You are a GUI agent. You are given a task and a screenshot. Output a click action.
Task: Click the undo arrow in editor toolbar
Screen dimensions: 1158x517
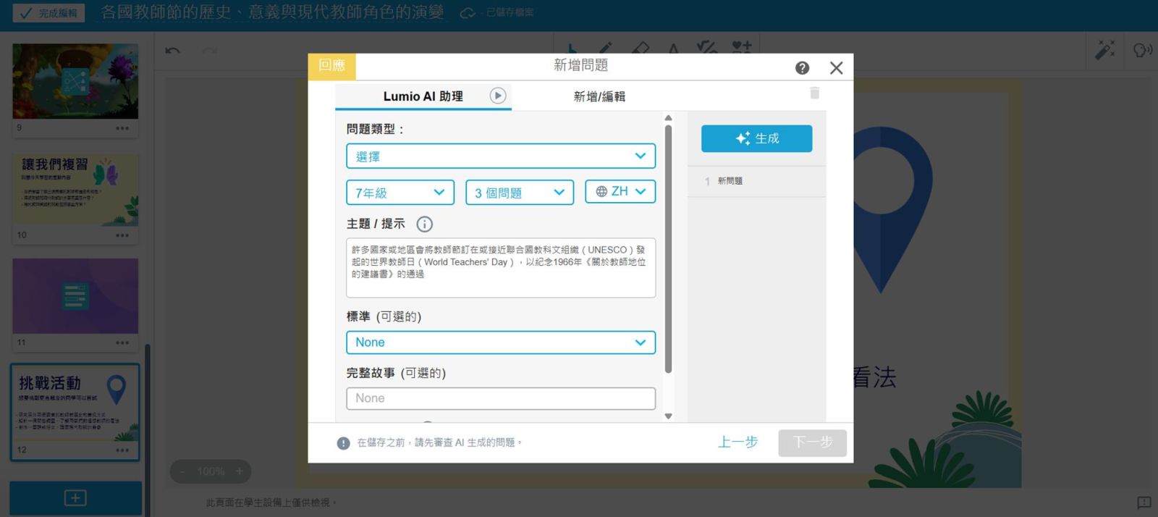[172, 51]
